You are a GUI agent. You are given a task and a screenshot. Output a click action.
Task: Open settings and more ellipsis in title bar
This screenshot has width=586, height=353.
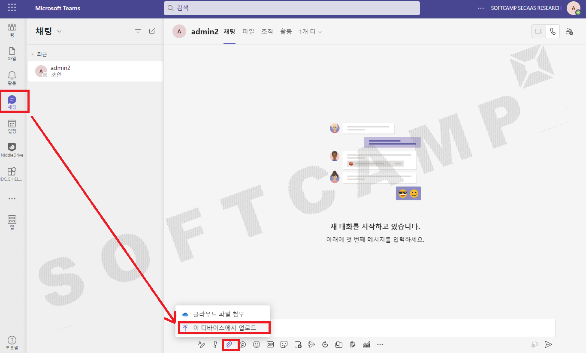[x=481, y=8]
